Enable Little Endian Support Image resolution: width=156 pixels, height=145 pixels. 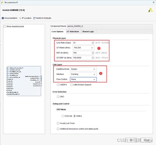(72, 85)
